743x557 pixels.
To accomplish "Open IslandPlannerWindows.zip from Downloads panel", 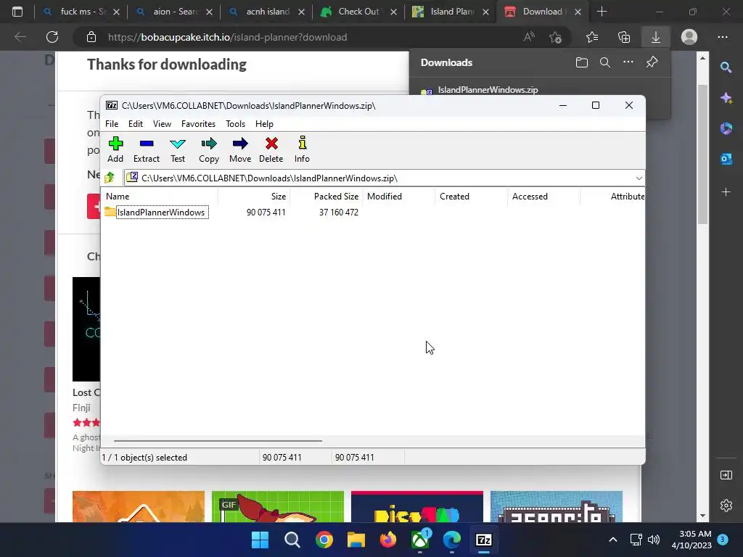I will click(x=488, y=89).
